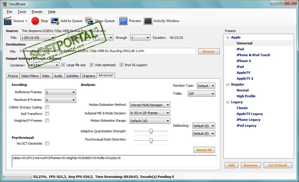Enable Weighted P-Frames checkbox
The width and height of the screenshot is (299, 182).
click(47, 120)
